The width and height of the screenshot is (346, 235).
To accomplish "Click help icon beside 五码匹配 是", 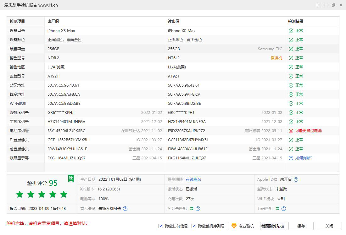I will (284, 209).
